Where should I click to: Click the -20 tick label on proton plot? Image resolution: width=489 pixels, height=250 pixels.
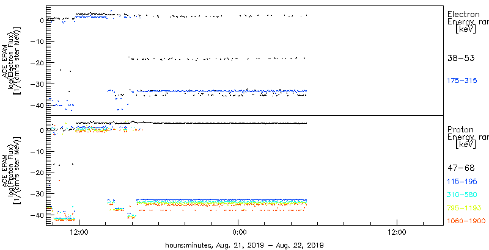(39, 173)
